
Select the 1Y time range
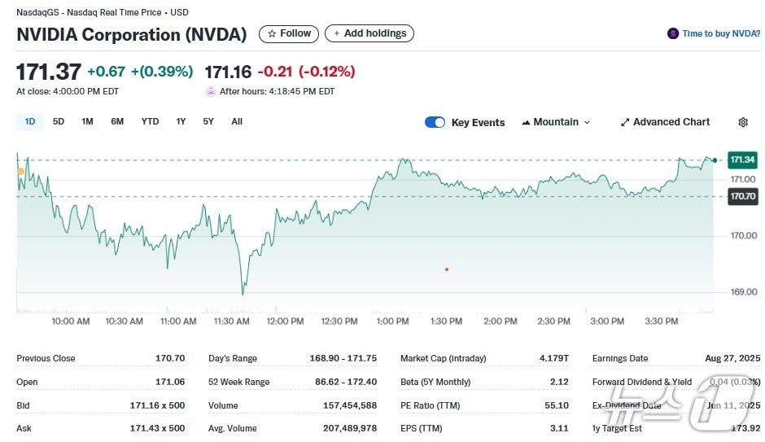181,121
